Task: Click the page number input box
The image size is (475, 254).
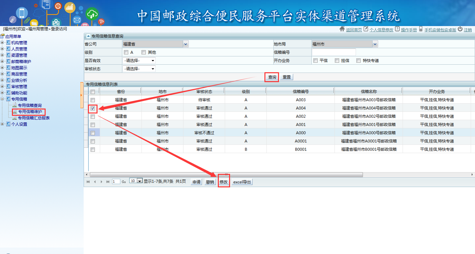Action: [116, 181]
